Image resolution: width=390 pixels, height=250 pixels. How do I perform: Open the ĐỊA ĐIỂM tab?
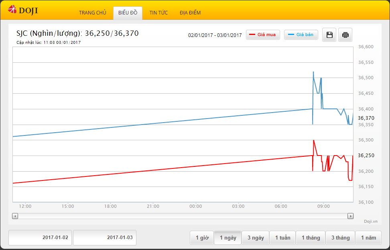click(x=190, y=13)
